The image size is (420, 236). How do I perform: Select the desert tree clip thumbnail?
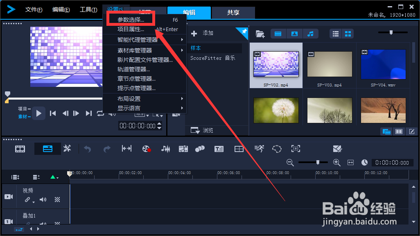pos(383,110)
